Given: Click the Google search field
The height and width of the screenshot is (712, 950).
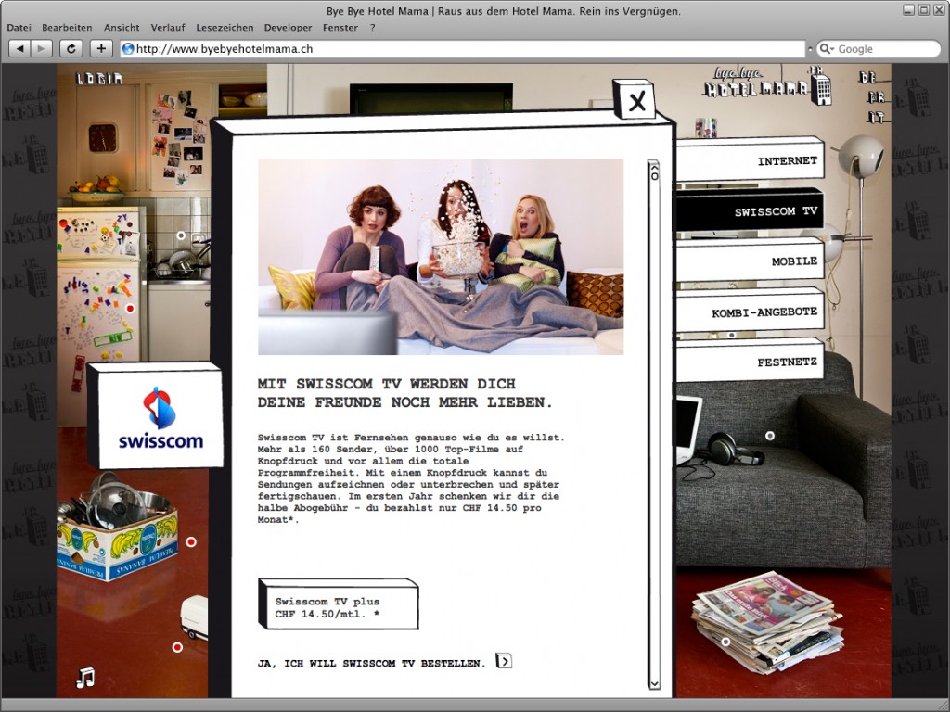Looking at the screenshot, I should (878, 49).
